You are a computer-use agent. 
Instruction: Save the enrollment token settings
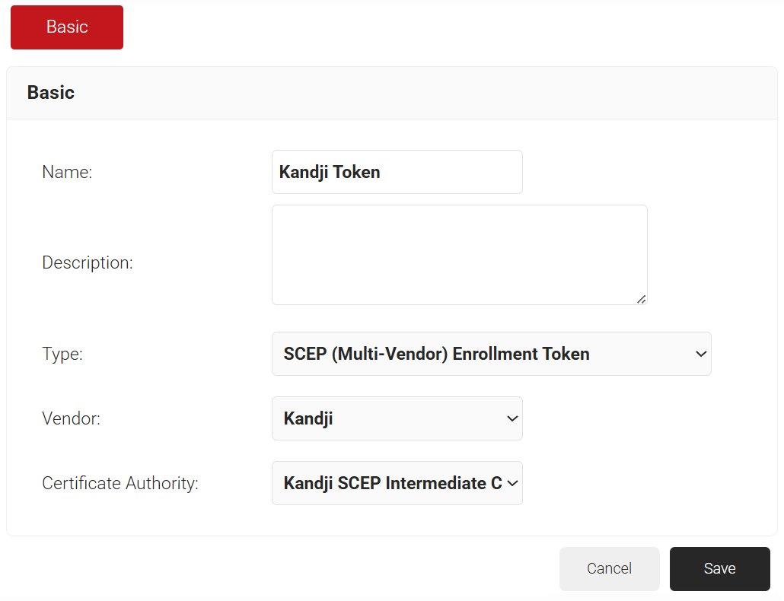719,568
